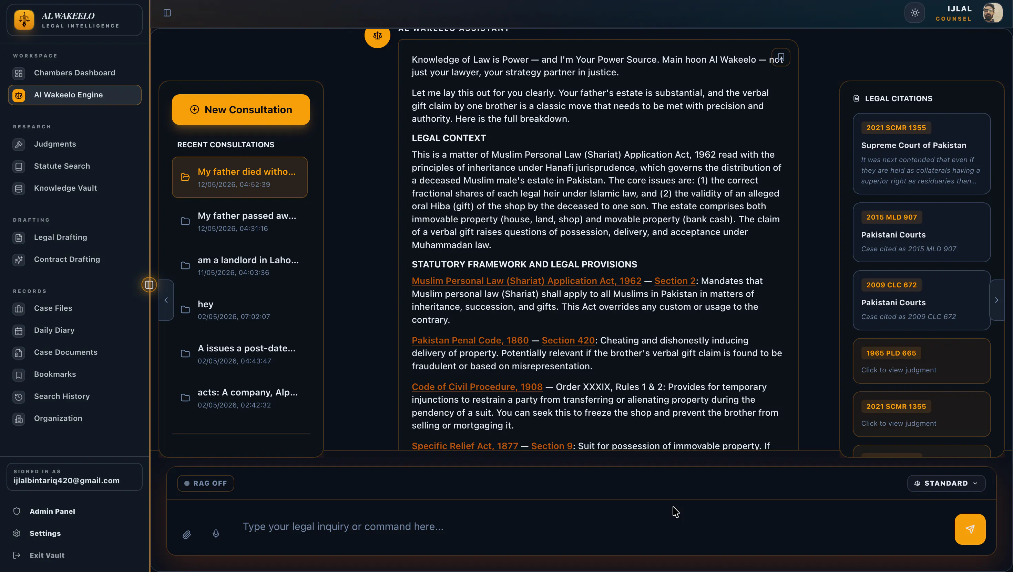Screen dimensions: 1013x572
Task: Collapse the citations panel with right chevron
Action: click(x=996, y=300)
